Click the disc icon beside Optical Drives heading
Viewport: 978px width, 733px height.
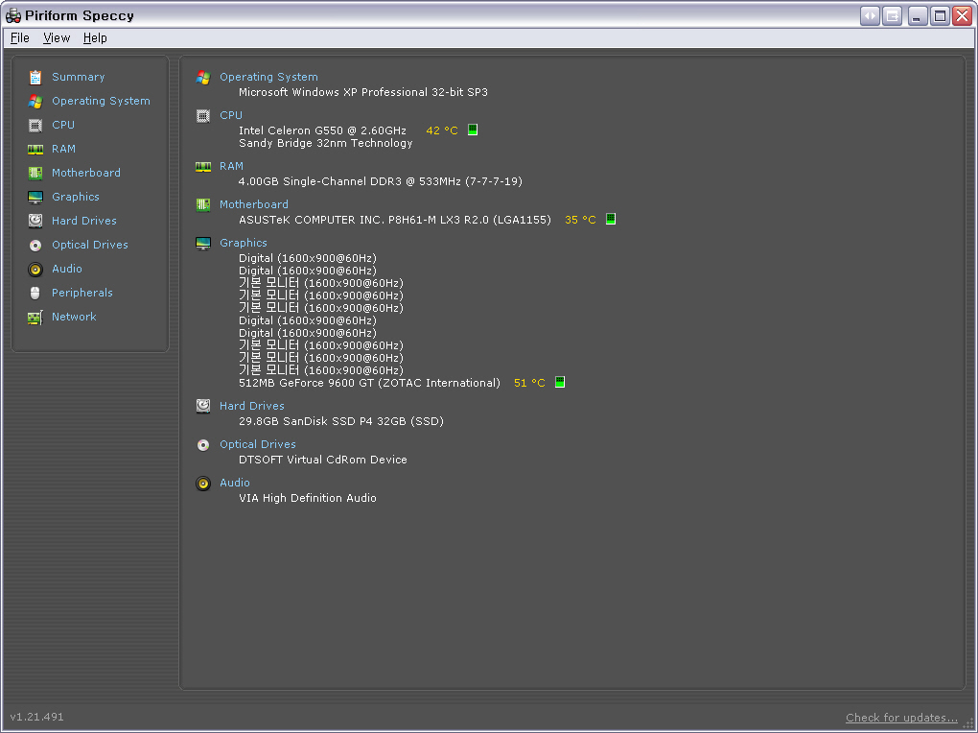point(203,445)
